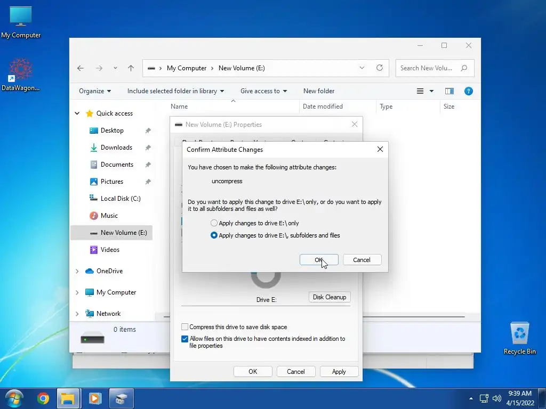
Task: Click the taskbar clock 9:39 AM
Action: [x=520, y=394]
